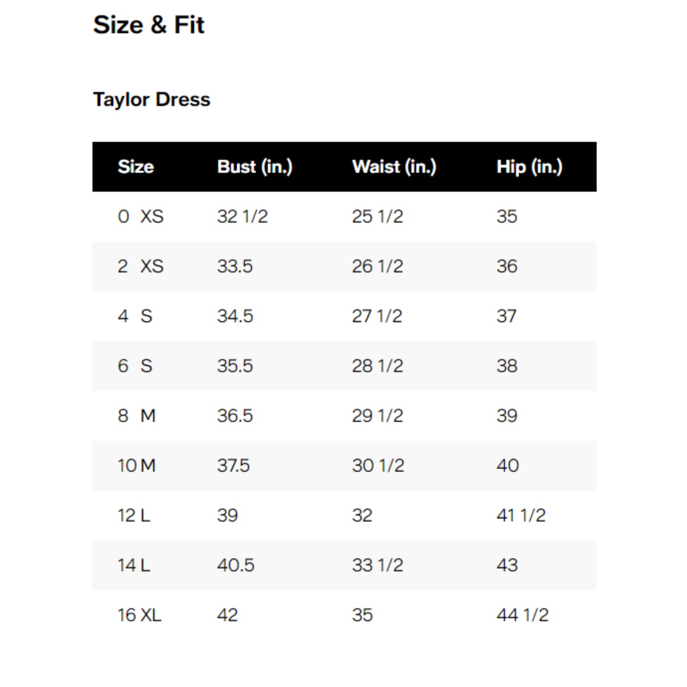
Task: Click bust value 32 1/2
Action: (x=242, y=217)
